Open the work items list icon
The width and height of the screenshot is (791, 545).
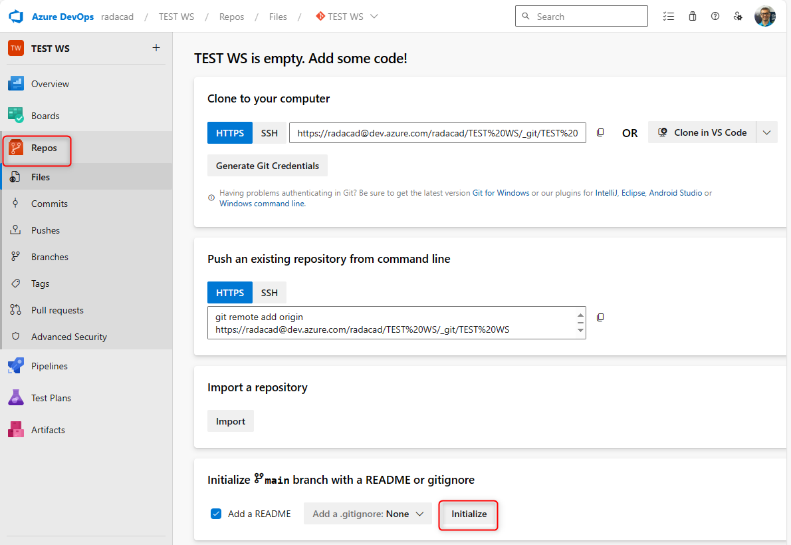coord(669,17)
